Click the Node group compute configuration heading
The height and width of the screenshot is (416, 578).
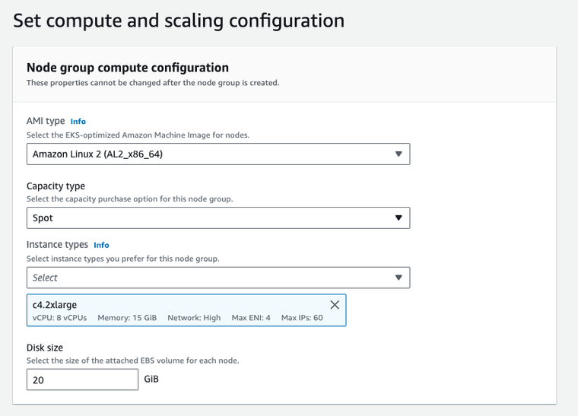coord(128,68)
